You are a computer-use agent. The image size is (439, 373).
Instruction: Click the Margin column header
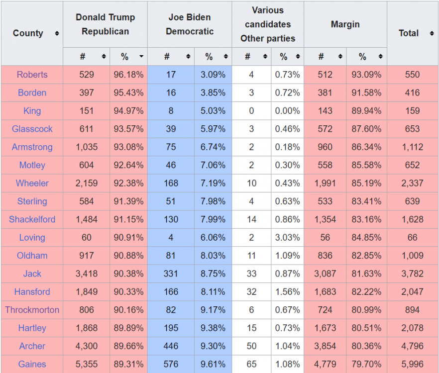point(345,24)
